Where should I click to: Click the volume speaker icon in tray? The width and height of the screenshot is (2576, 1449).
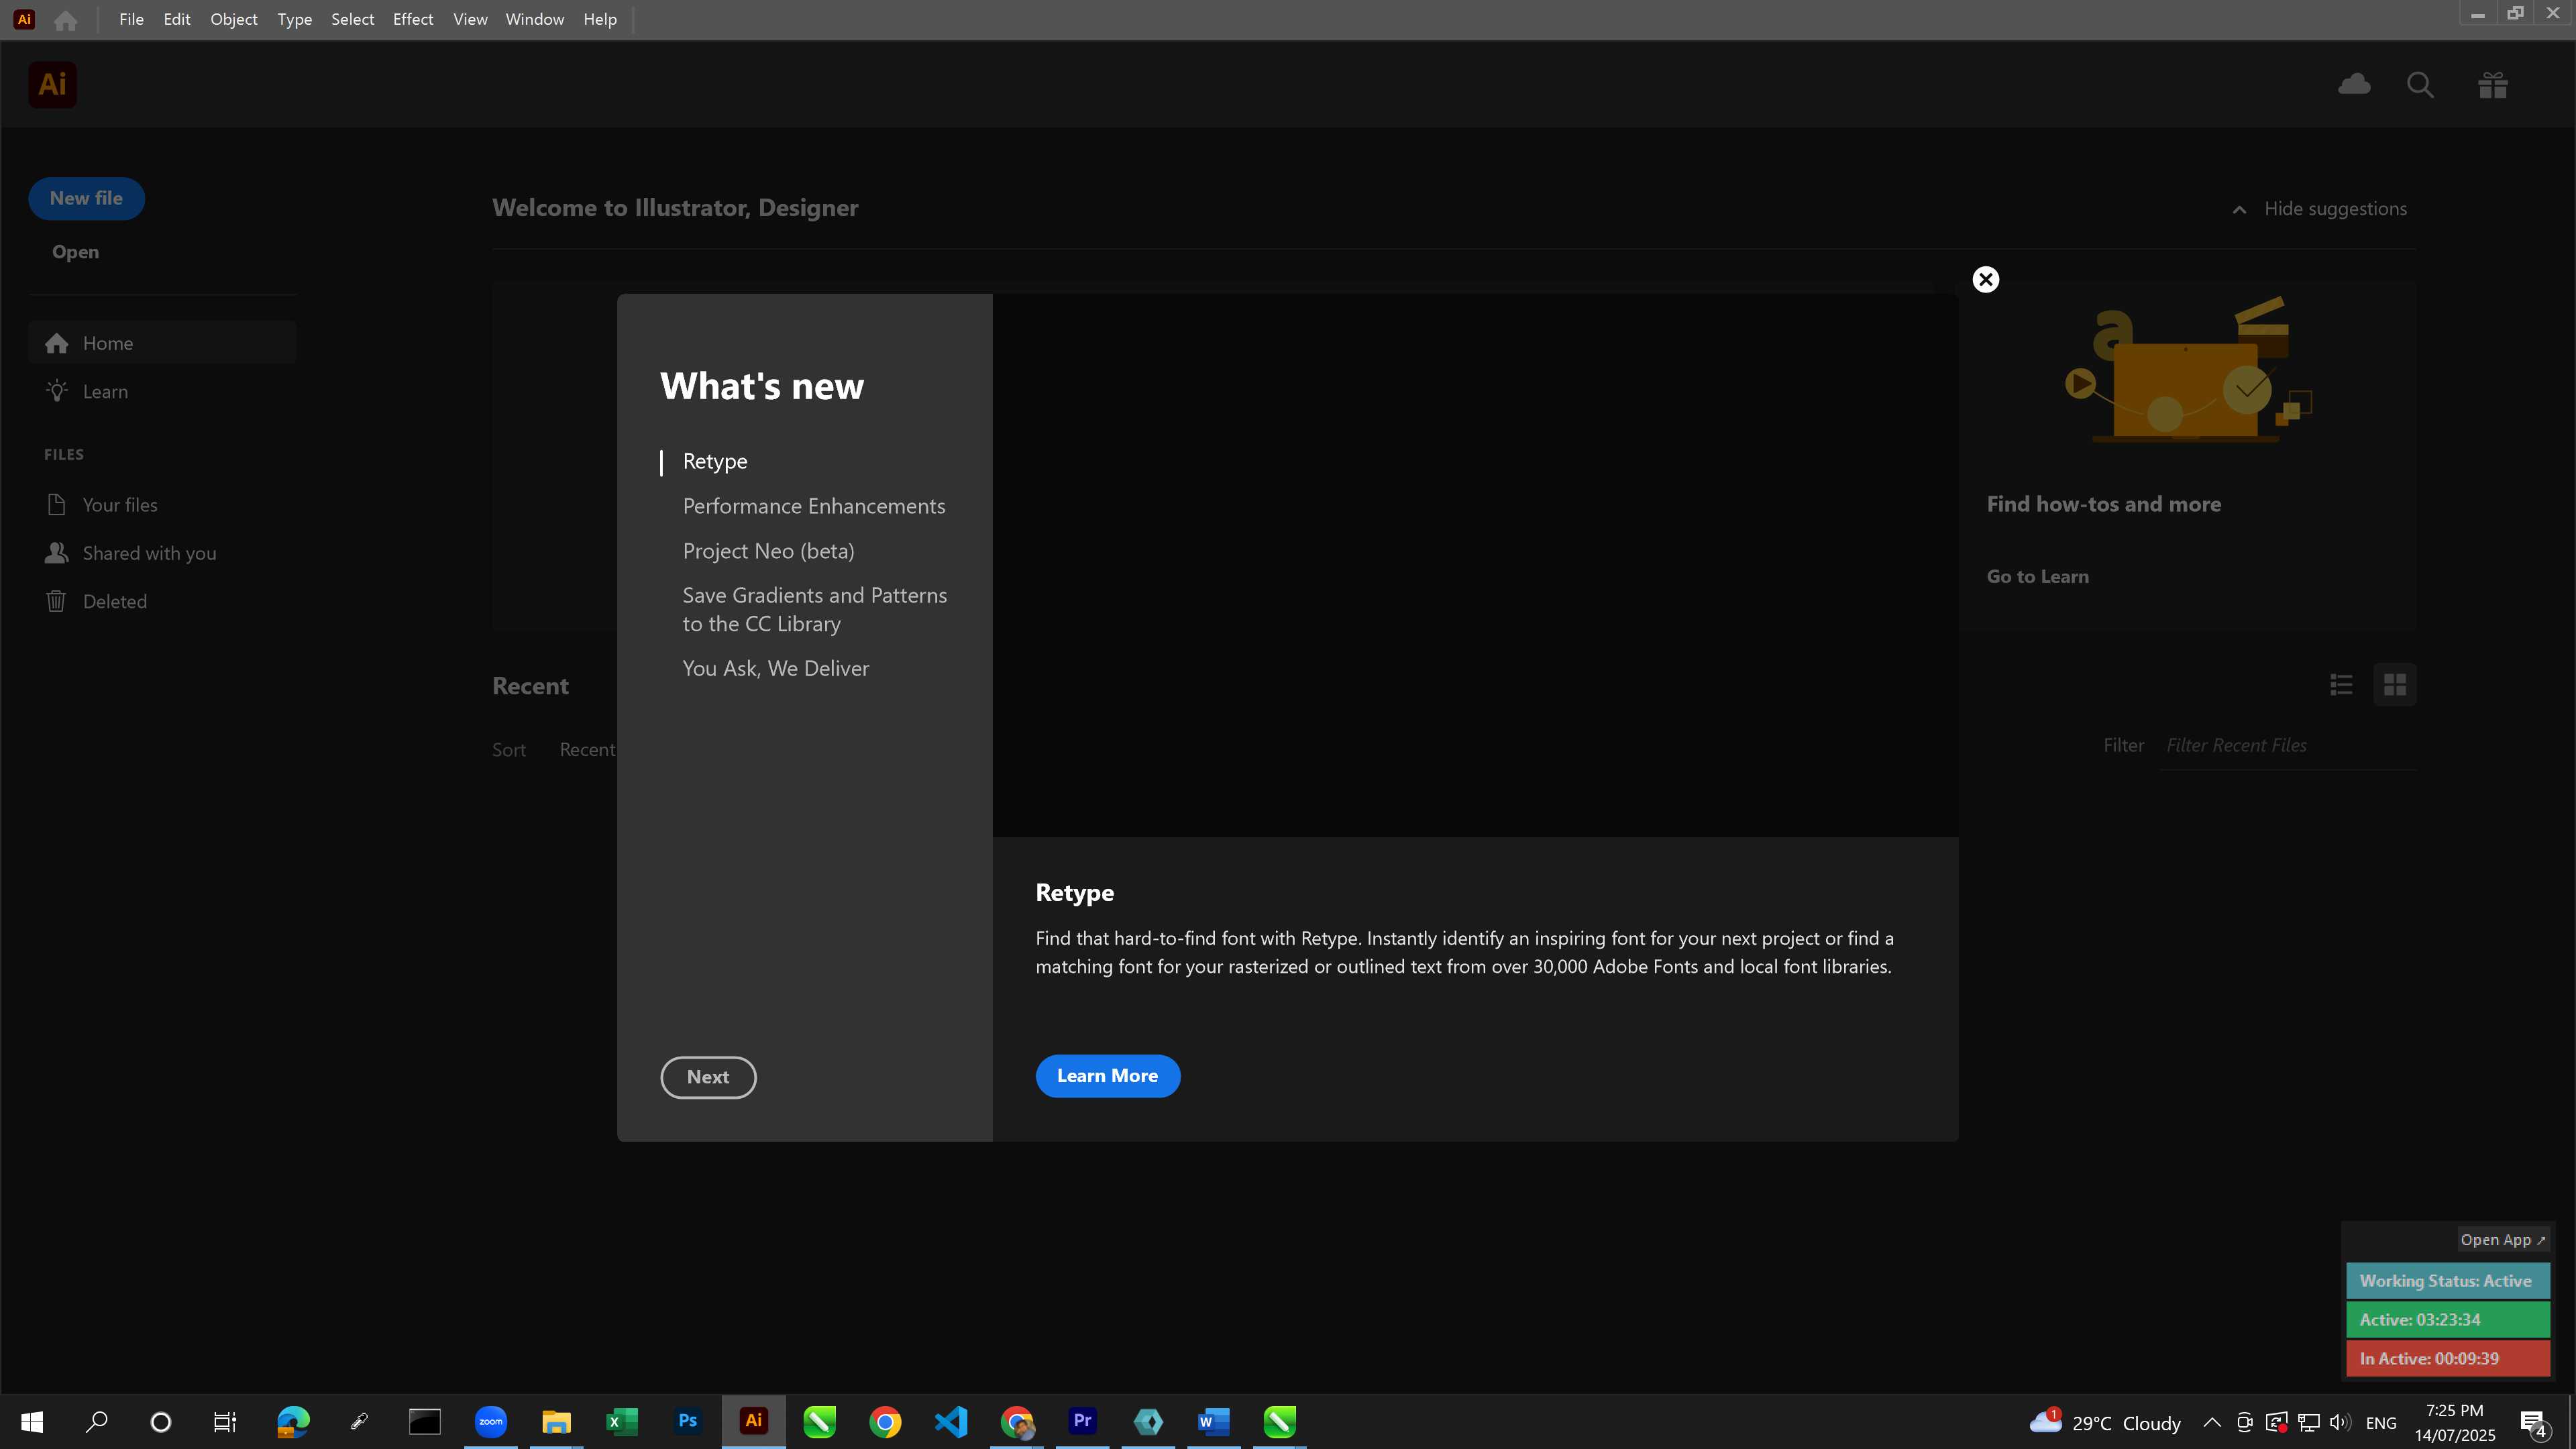pos(2340,1422)
